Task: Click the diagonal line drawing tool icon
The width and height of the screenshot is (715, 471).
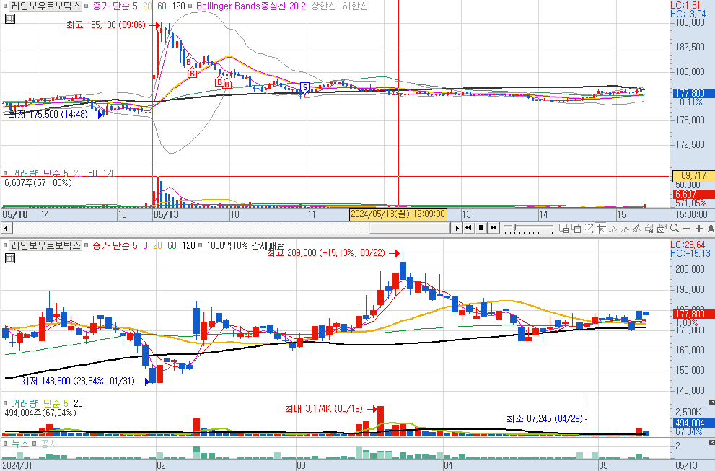Action: (638, 228)
